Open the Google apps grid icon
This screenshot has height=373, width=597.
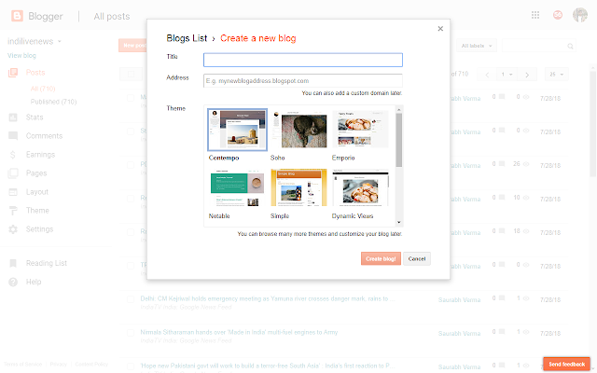pos(535,15)
